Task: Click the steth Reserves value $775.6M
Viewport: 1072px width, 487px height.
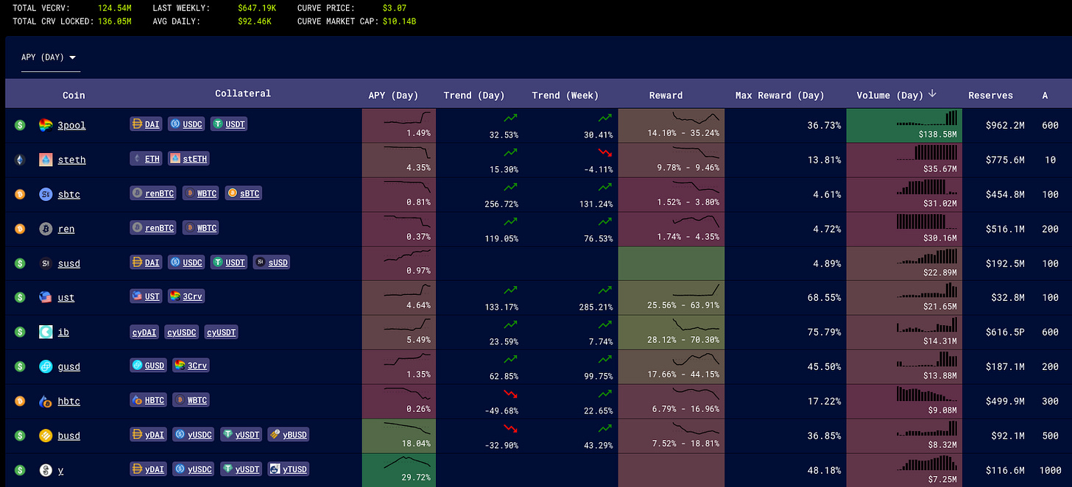Action: click(x=1005, y=160)
